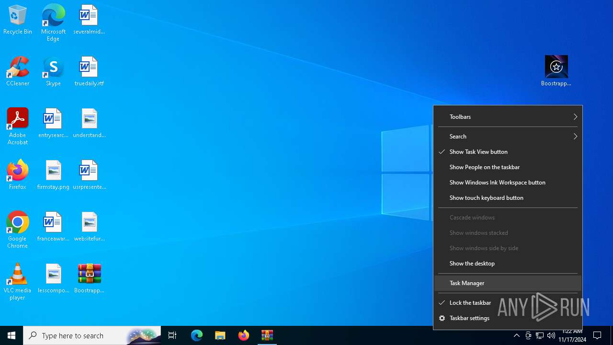Image resolution: width=613 pixels, height=345 pixels.
Task: Click the meeting/camera tray icon
Action: click(x=528, y=335)
